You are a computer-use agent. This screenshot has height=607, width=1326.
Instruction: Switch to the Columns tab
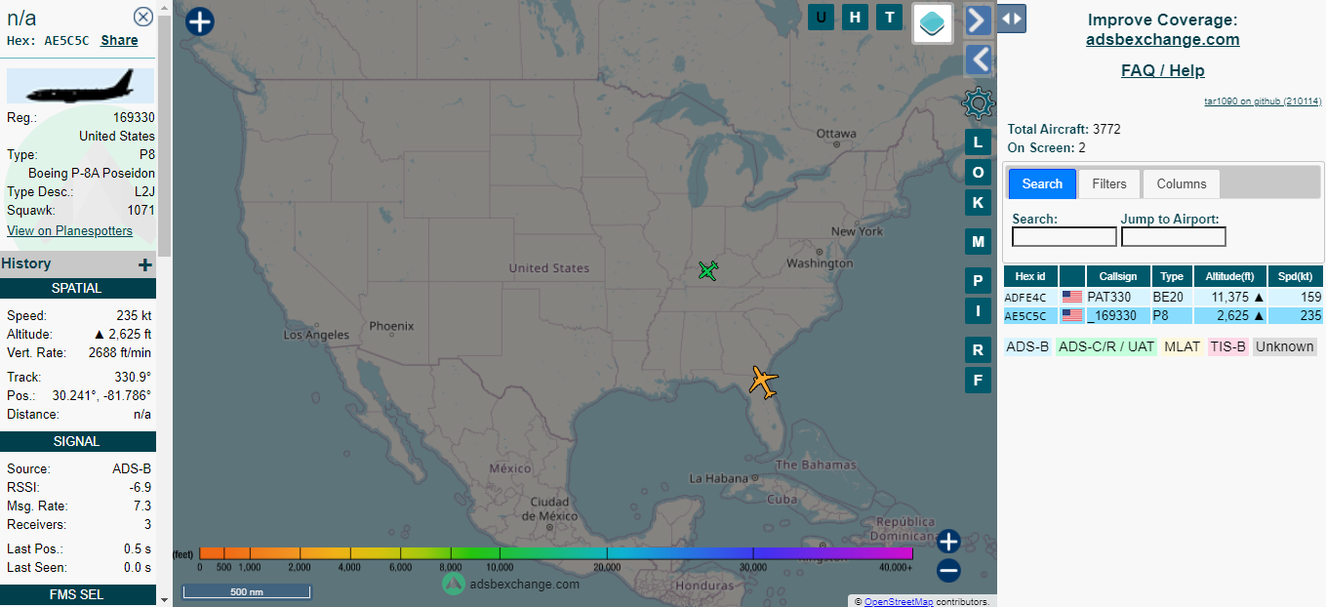point(1182,183)
